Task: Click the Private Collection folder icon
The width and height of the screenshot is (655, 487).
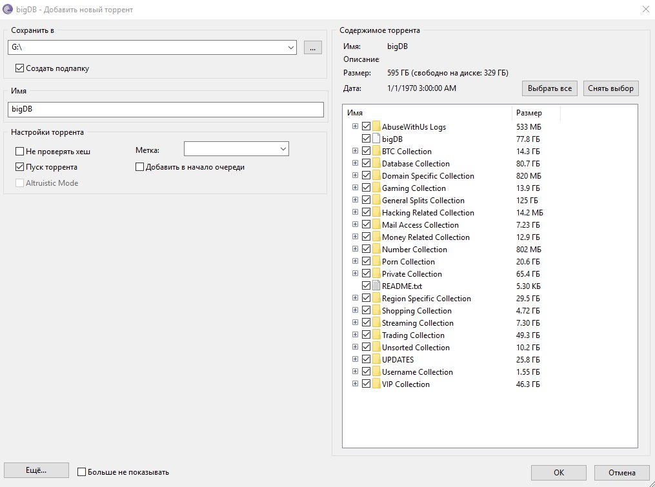Action: [376, 273]
